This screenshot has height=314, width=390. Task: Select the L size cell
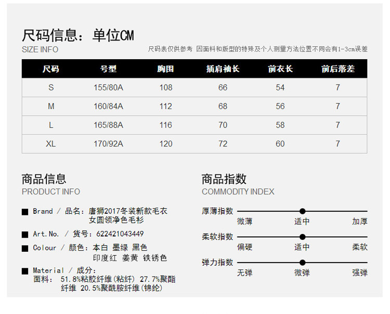point(51,125)
